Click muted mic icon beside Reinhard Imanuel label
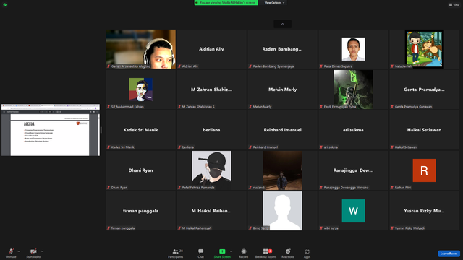 [x=250, y=147]
